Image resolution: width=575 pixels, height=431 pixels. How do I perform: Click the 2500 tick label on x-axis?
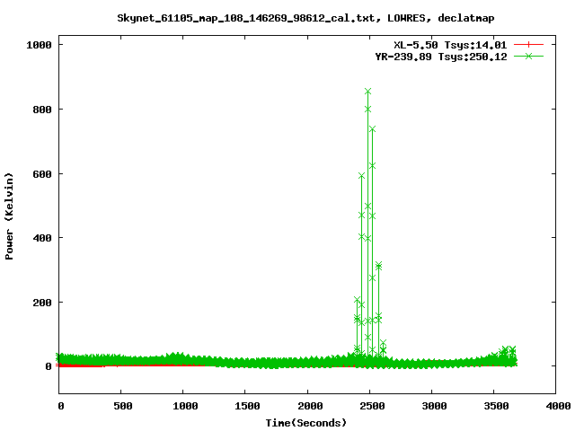pos(369,407)
